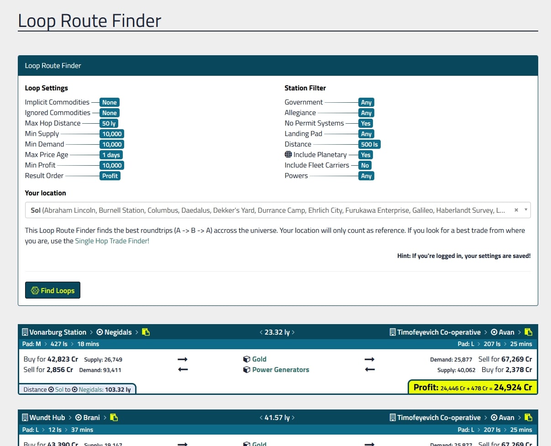Copy Negidals system name icon
This screenshot has width=551, height=446.
point(146,332)
